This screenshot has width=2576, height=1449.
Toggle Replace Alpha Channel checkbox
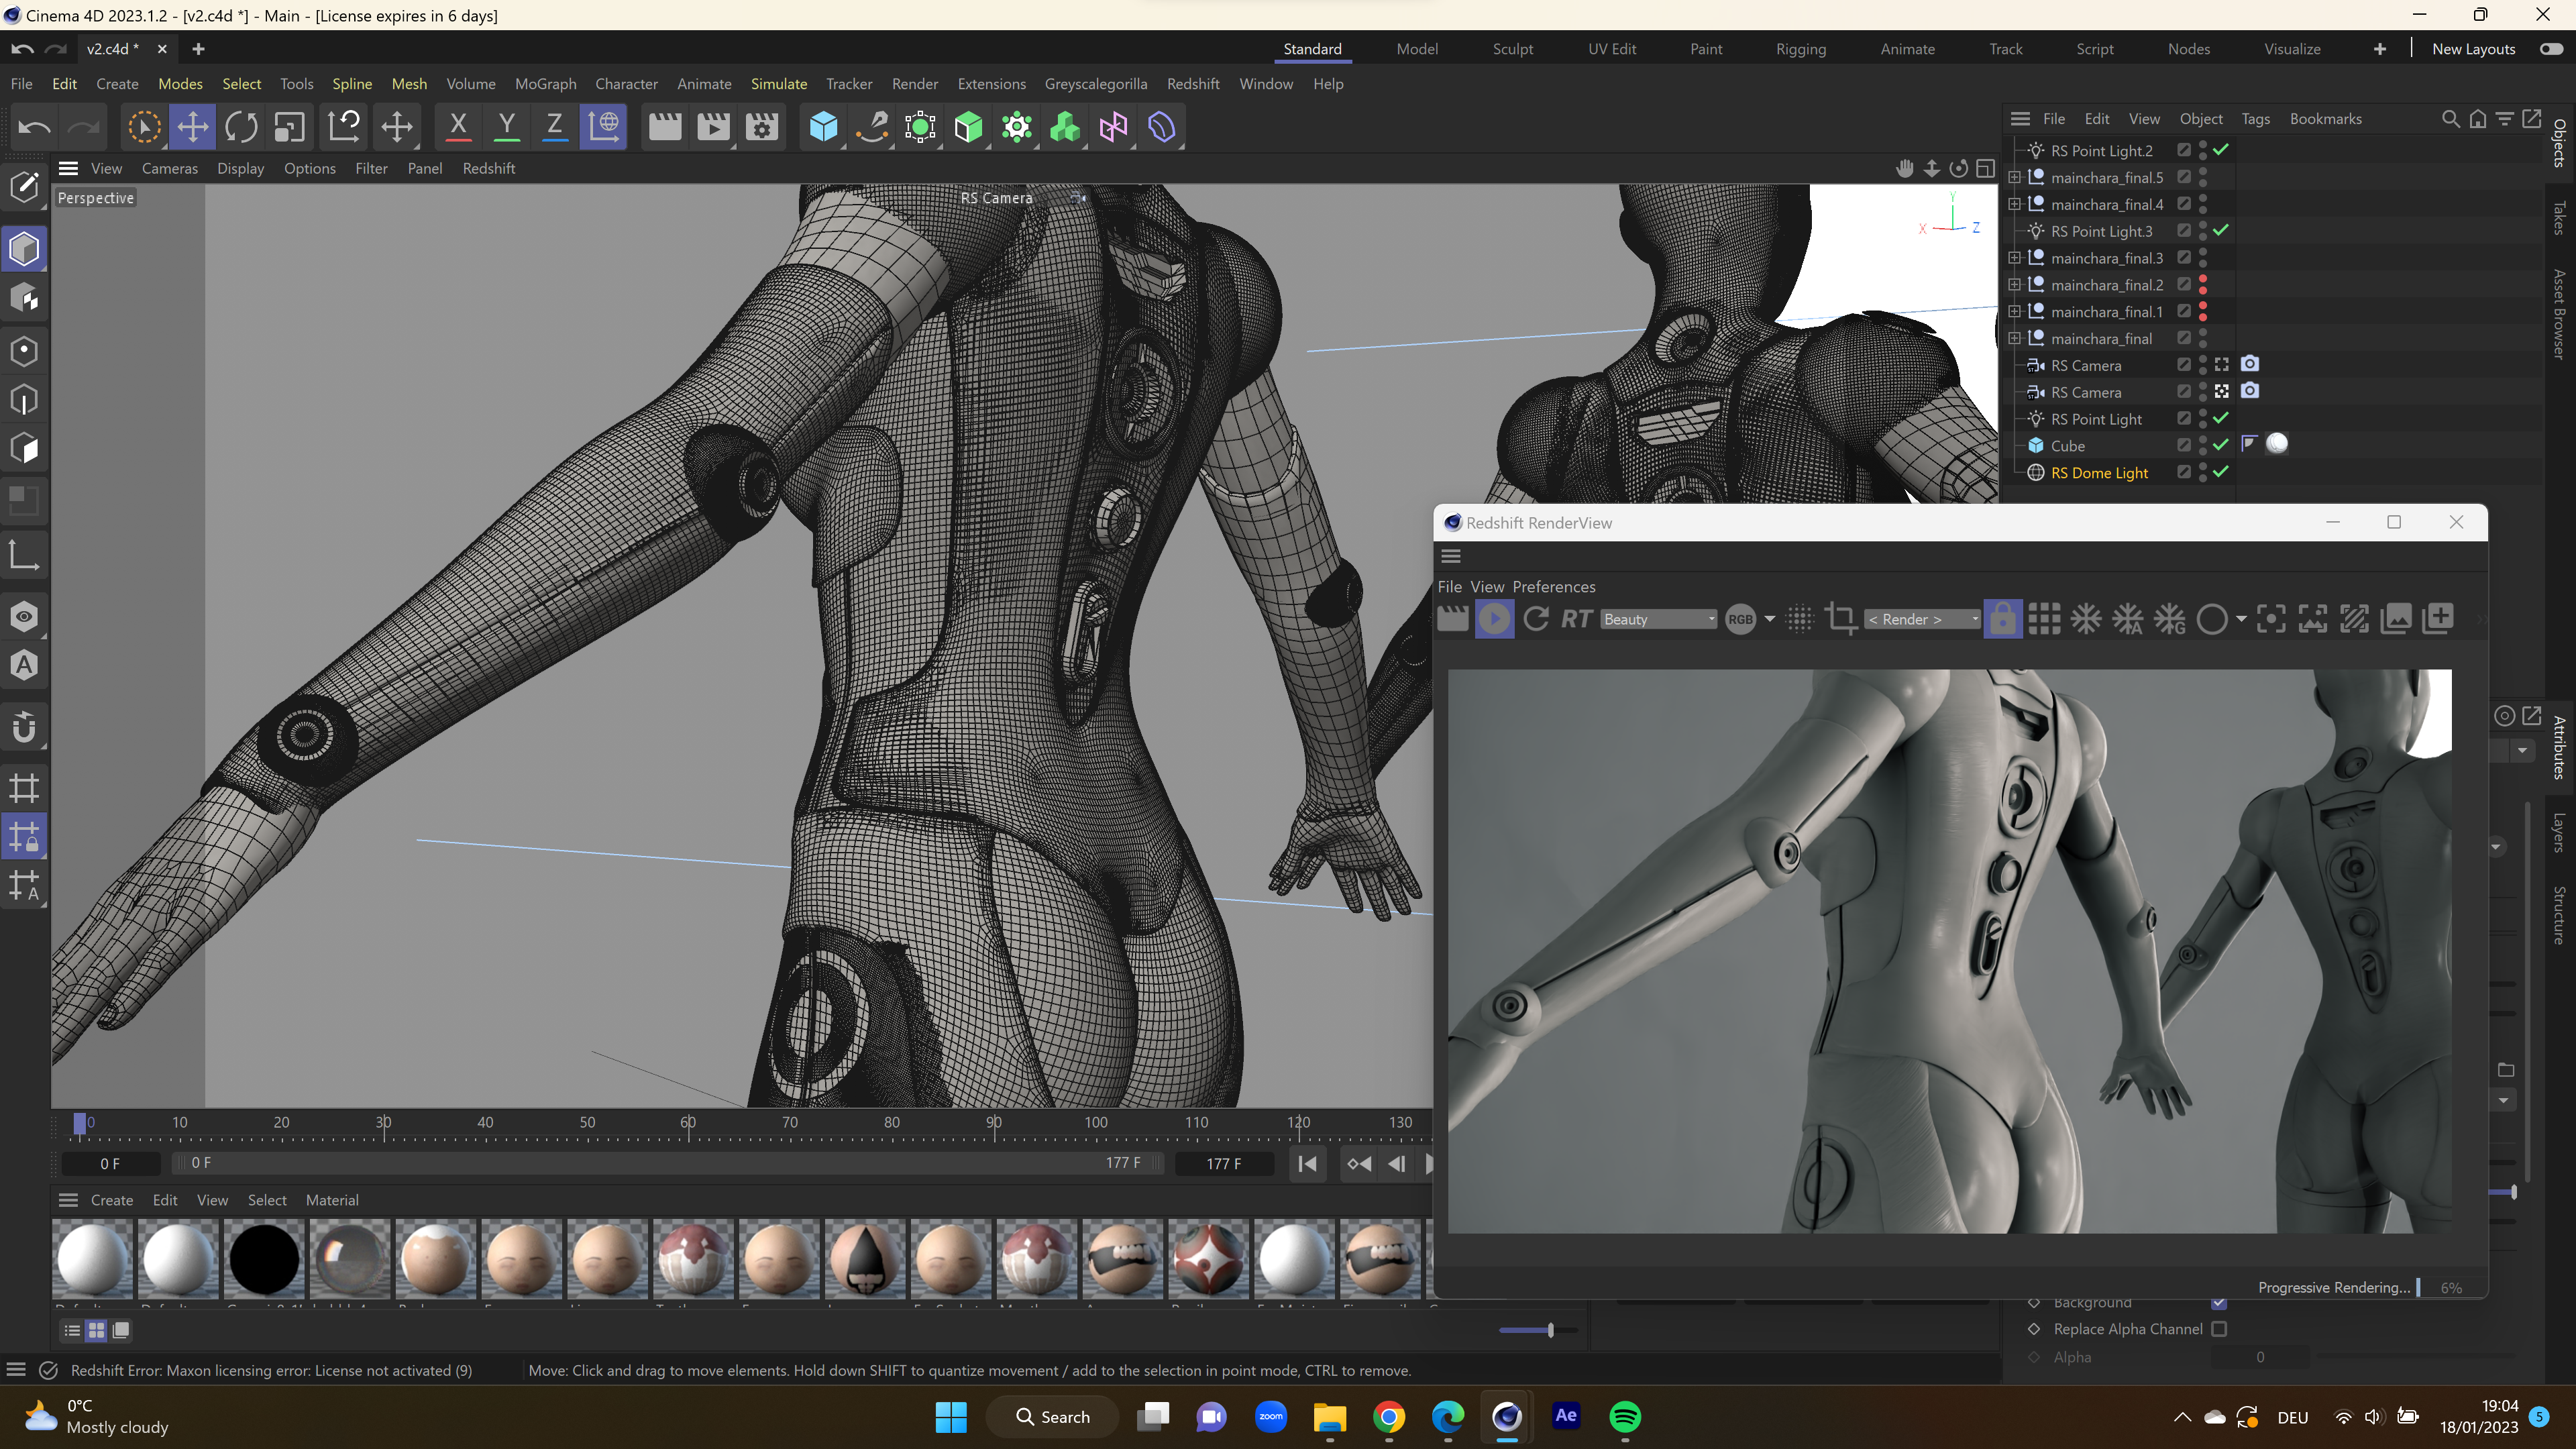(x=2219, y=1329)
